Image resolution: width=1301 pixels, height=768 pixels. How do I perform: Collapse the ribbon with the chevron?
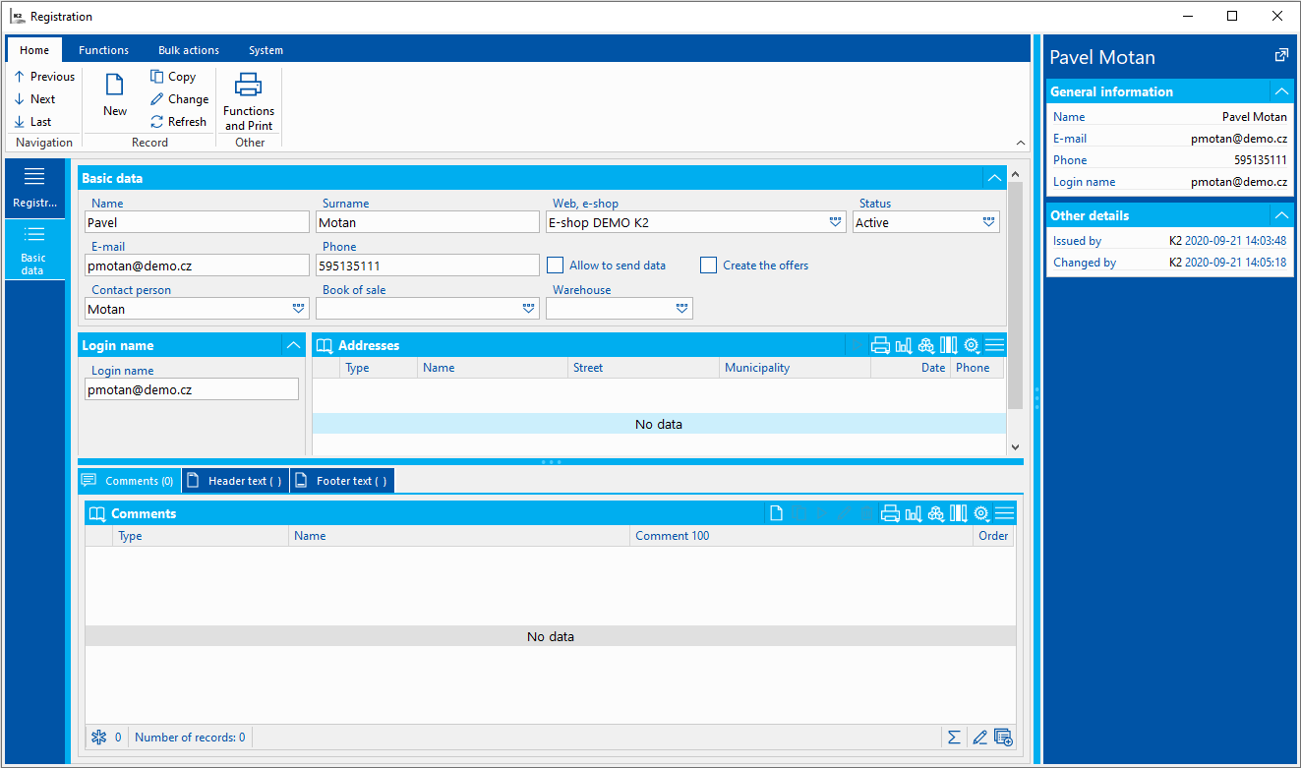[x=1020, y=143]
